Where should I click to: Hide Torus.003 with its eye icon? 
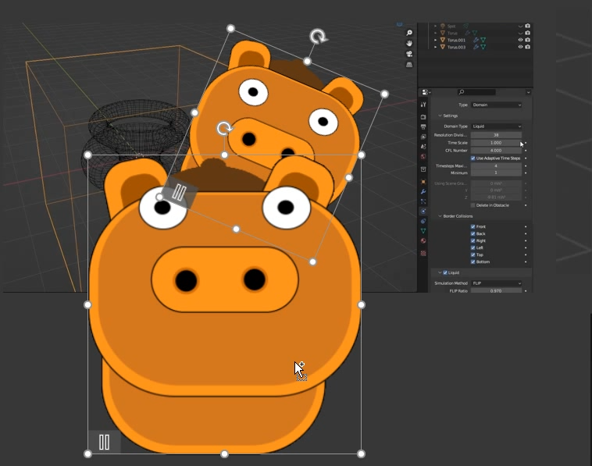click(x=521, y=47)
